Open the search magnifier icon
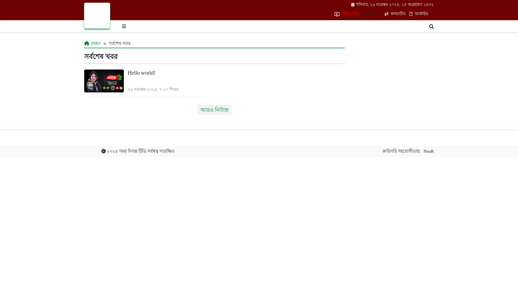Image resolution: width=518 pixels, height=291 pixels. (431, 26)
